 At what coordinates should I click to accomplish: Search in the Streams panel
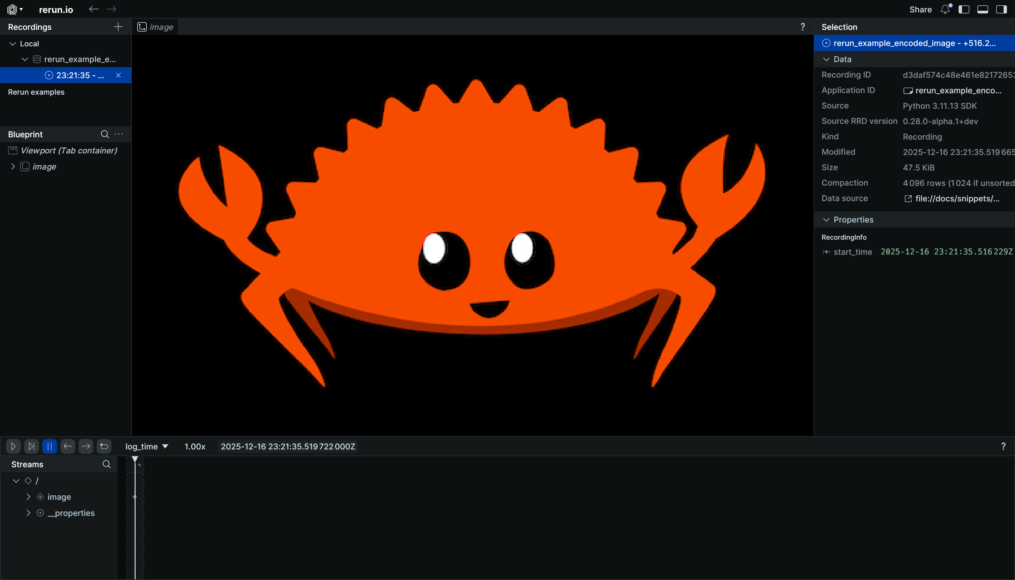pos(106,464)
